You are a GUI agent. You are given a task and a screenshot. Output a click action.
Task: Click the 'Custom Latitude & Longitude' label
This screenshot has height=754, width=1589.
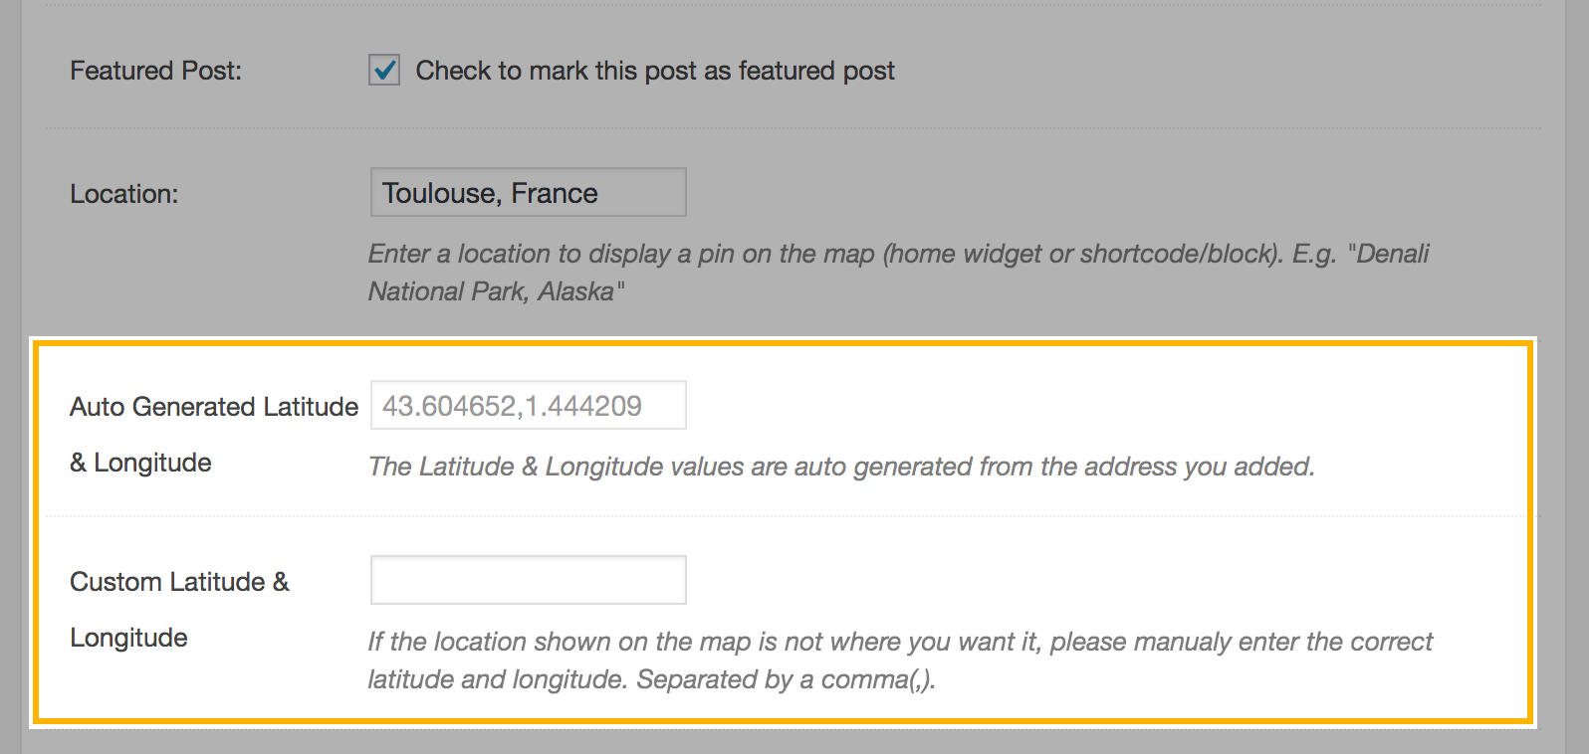179,609
